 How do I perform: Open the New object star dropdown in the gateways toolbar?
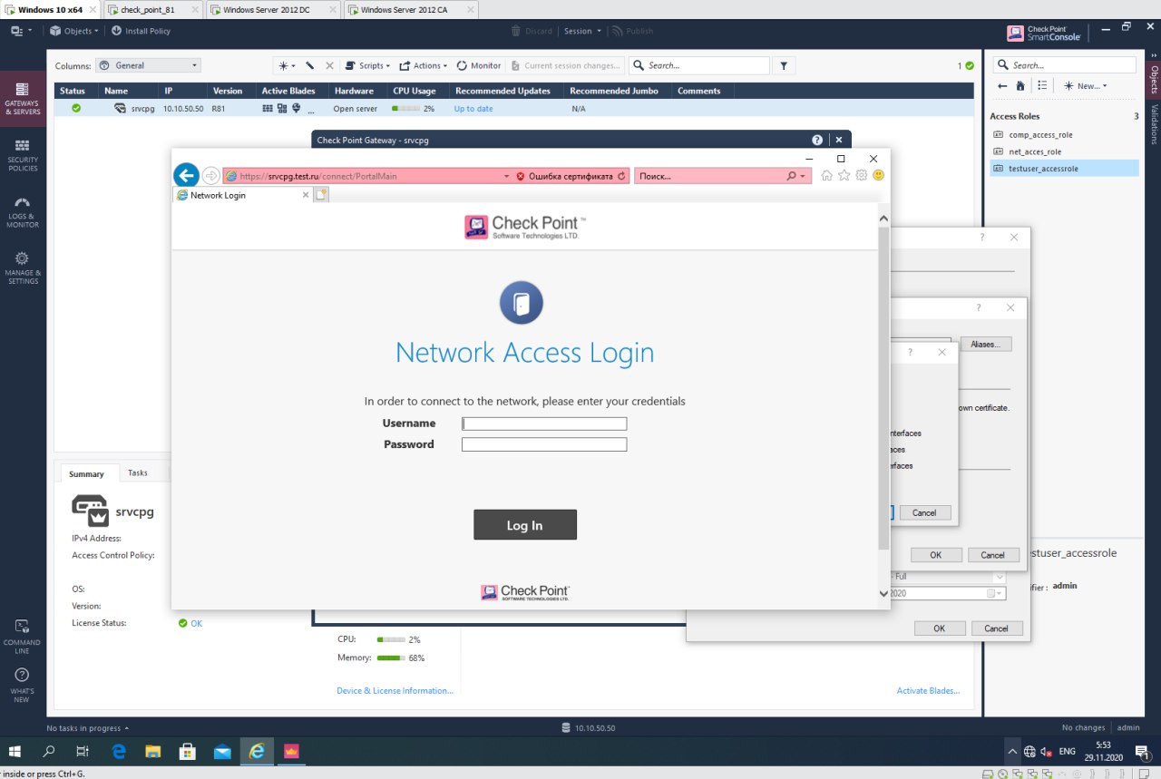click(x=288, y=65)
